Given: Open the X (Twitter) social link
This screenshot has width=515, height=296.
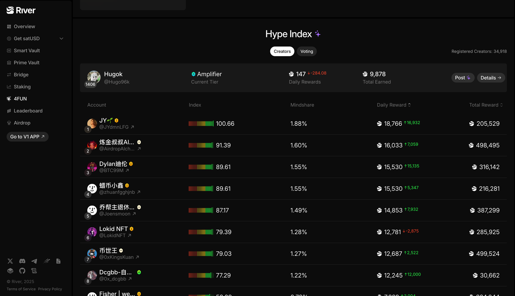Looking at the screenshot, I should [x=10, y=261].
